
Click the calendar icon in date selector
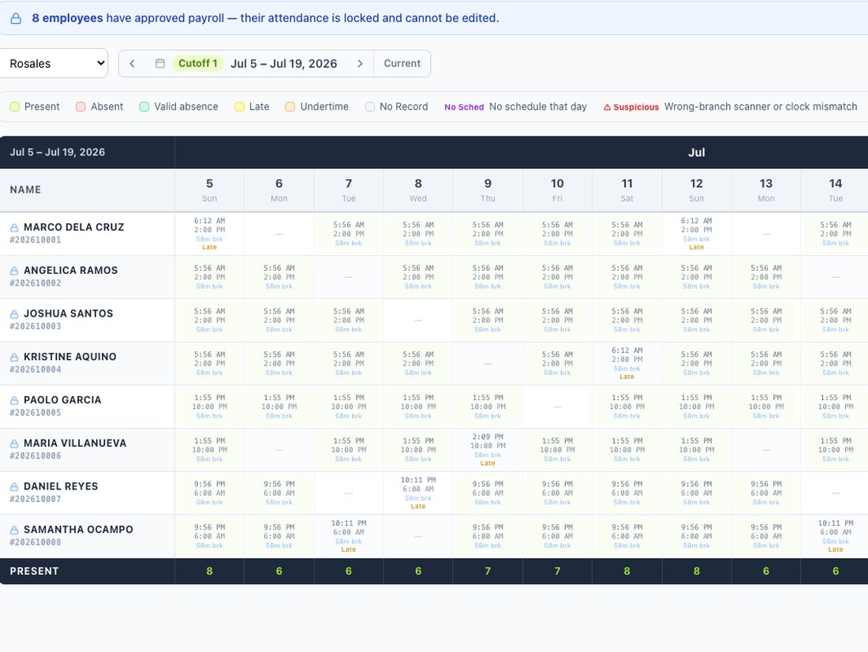tap(160, 63)
